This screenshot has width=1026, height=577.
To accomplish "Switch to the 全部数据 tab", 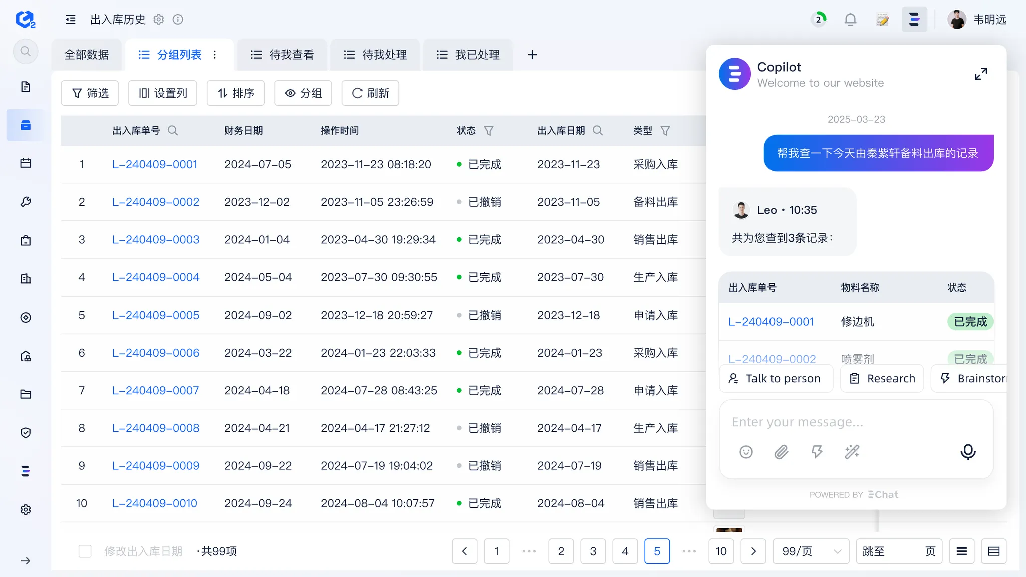I will 87,55.
